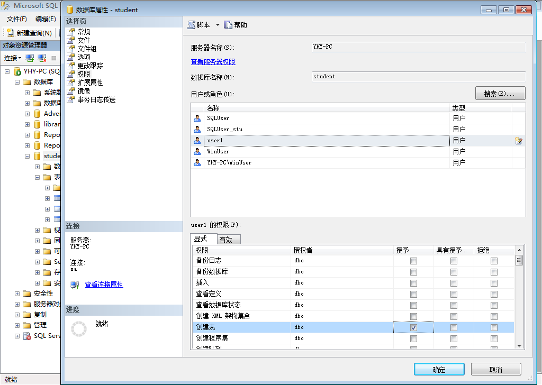
Task: Open the 扩展属性 page
Action: pos(90,82)
